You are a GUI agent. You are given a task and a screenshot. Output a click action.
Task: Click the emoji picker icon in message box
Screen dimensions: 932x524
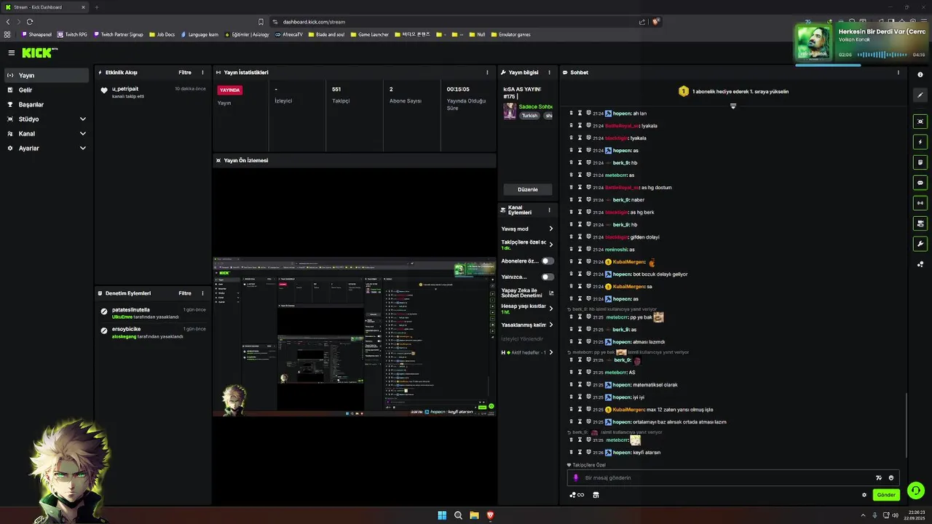tap(891, 478)
